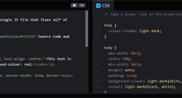Click the 'margin' property text
Screen dimensions: 182x98
click(114, 70)
